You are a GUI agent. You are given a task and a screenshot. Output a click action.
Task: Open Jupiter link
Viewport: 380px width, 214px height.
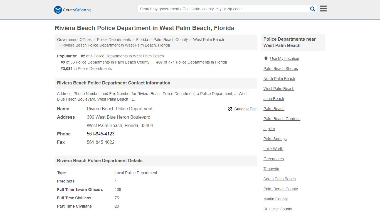click(x=269, y=129)
